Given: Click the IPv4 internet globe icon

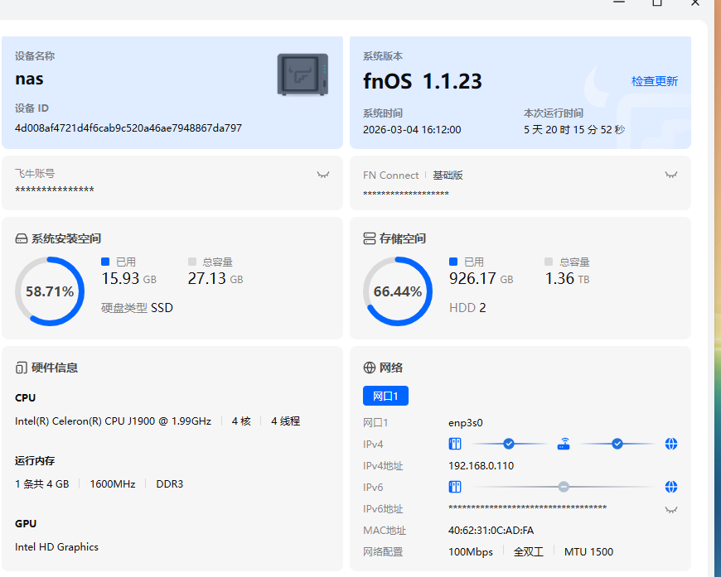Looking at the screenshot, I should (671, 444).
